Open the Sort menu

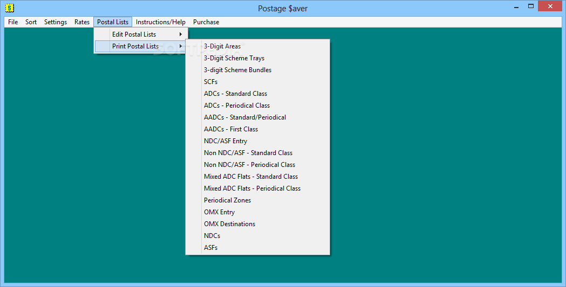click(31, 22)
